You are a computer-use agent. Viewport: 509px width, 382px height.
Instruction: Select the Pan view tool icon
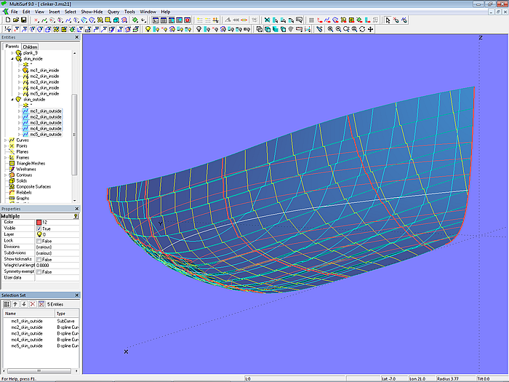[371, 30]
